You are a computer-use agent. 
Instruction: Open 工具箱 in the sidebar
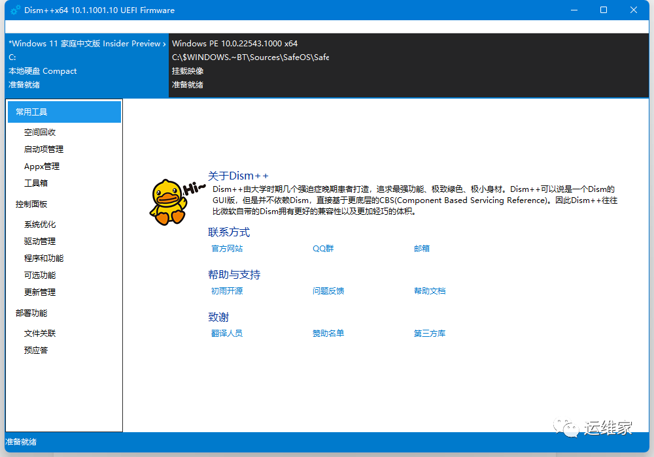coord(36,183)
